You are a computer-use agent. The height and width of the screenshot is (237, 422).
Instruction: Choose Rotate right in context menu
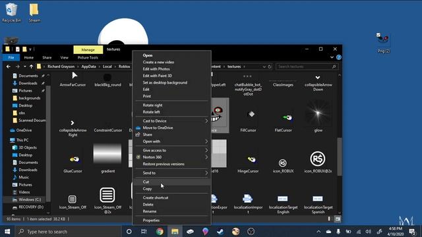152,105
